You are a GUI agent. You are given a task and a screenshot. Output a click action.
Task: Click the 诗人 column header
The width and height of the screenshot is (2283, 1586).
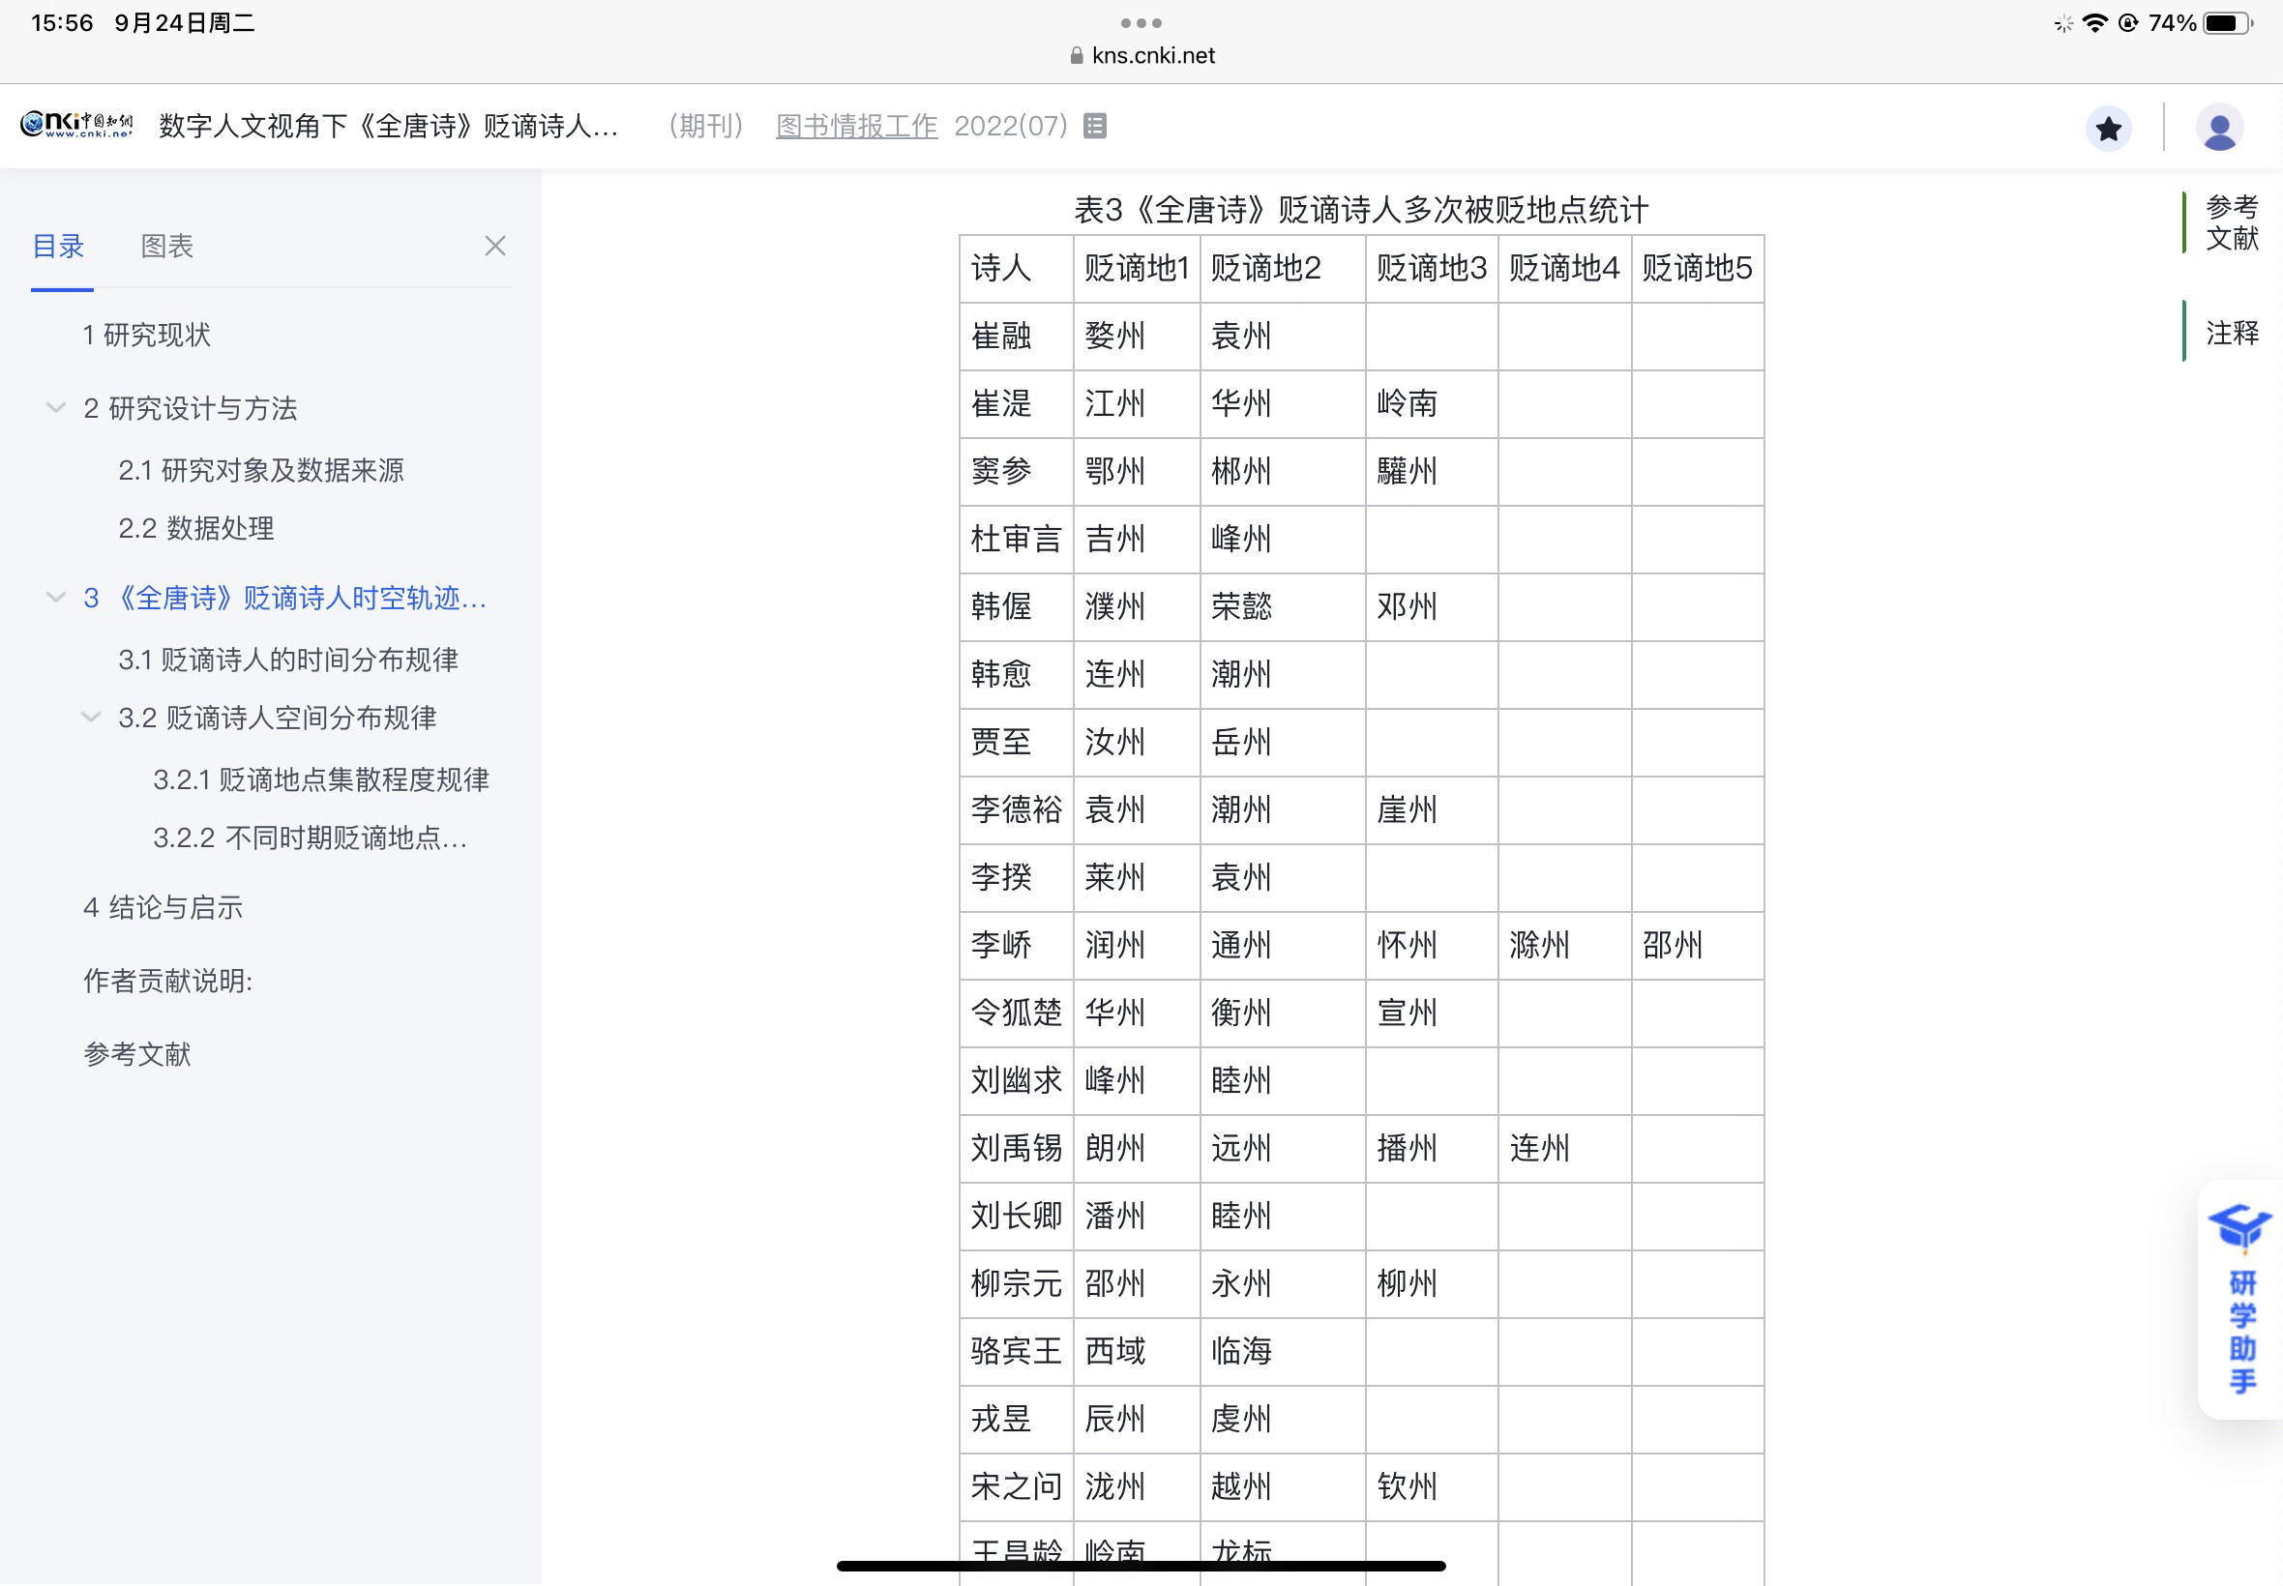[x=1016, y=268]
